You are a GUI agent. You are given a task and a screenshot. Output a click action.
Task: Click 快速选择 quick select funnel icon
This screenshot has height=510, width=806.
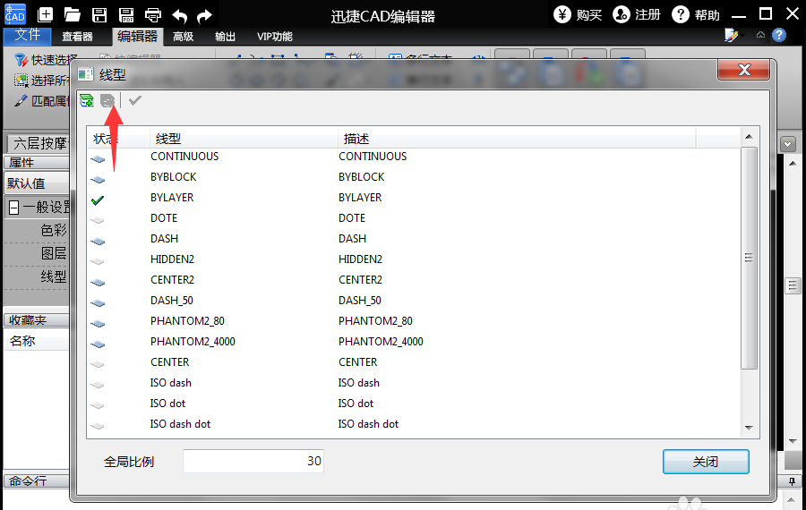coord(21,60)
